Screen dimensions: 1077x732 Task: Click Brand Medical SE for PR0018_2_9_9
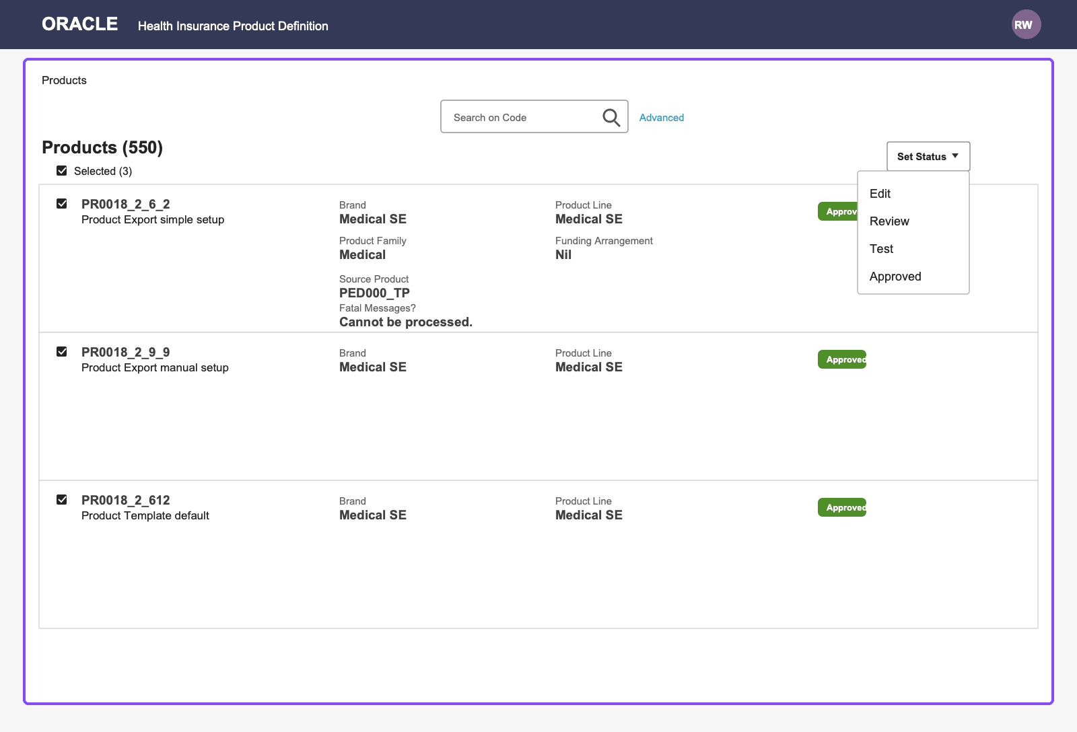pyautogui.click(x=373, y=367)
